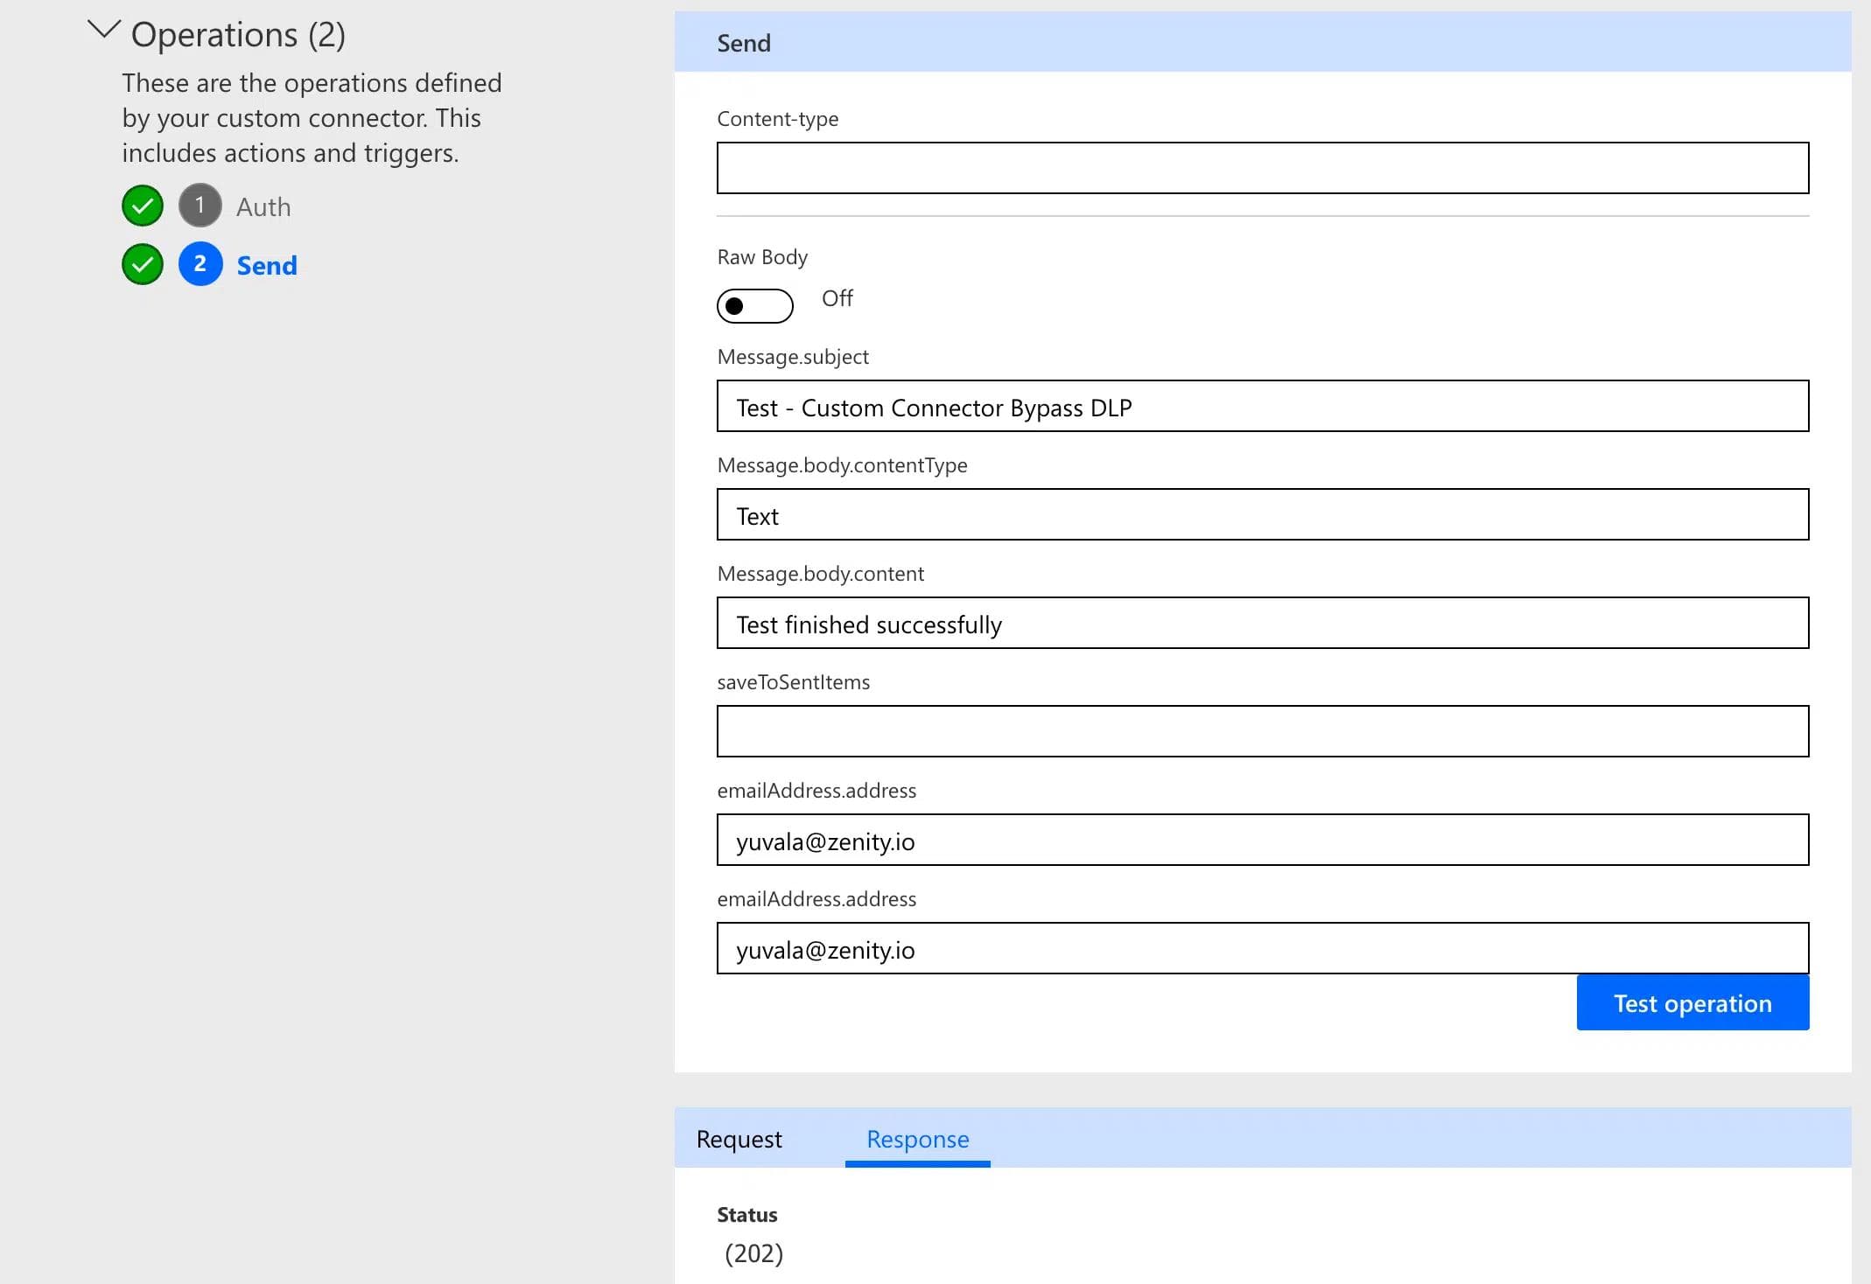The width and height of the screenshot is (1871, 1284).
Task: Click the saveToSentItems input box
Action: (x=1262, y=731)
